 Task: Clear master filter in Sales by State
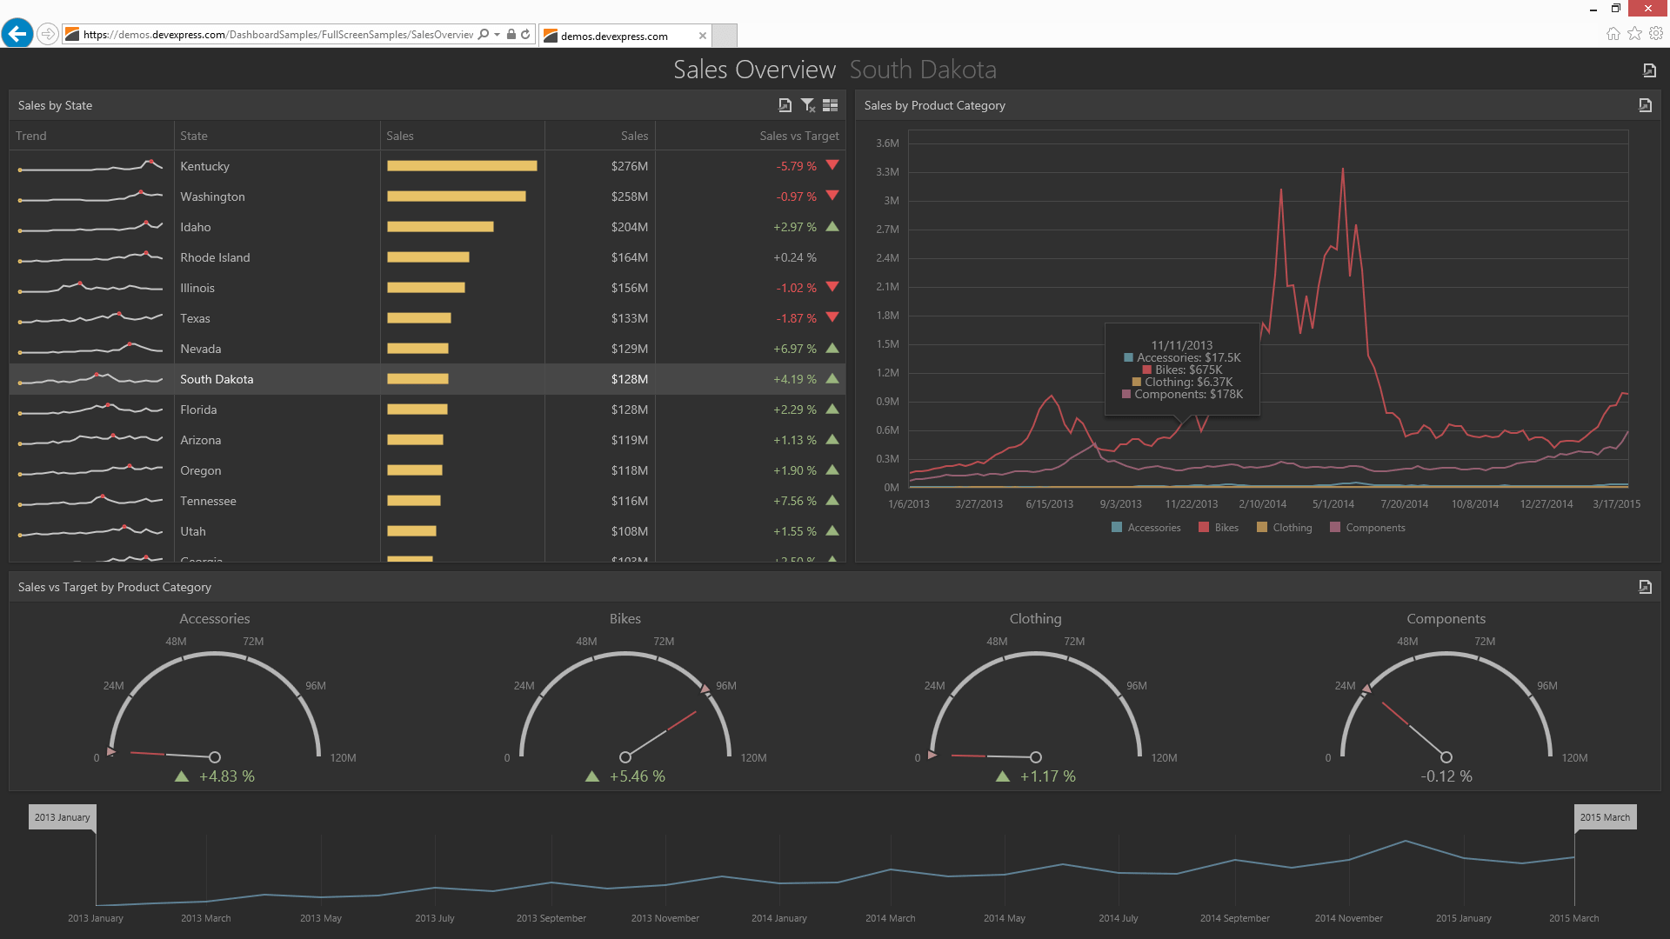click(808, 105)
